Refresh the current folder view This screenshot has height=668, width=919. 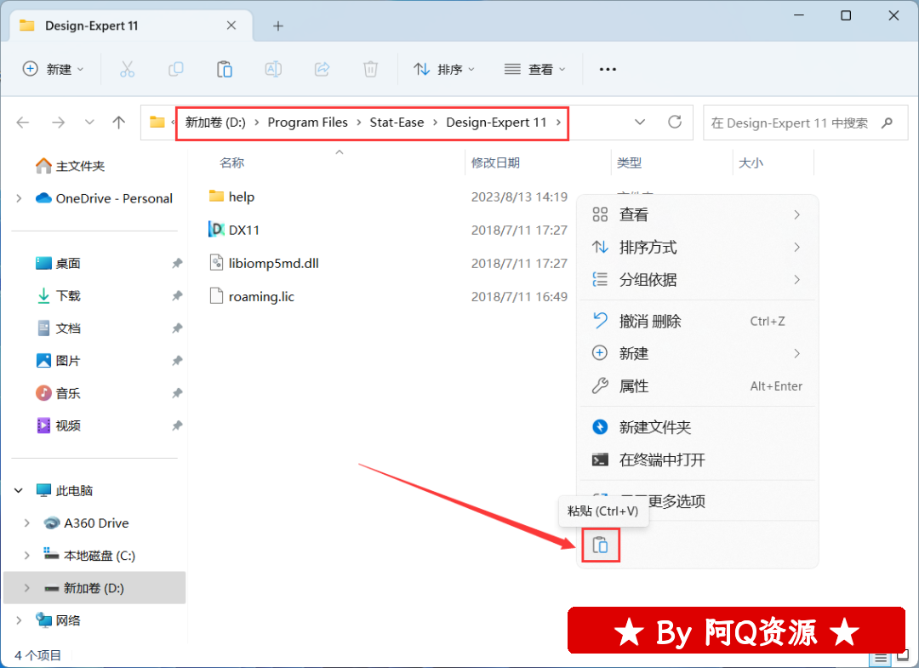click(675, 122)
